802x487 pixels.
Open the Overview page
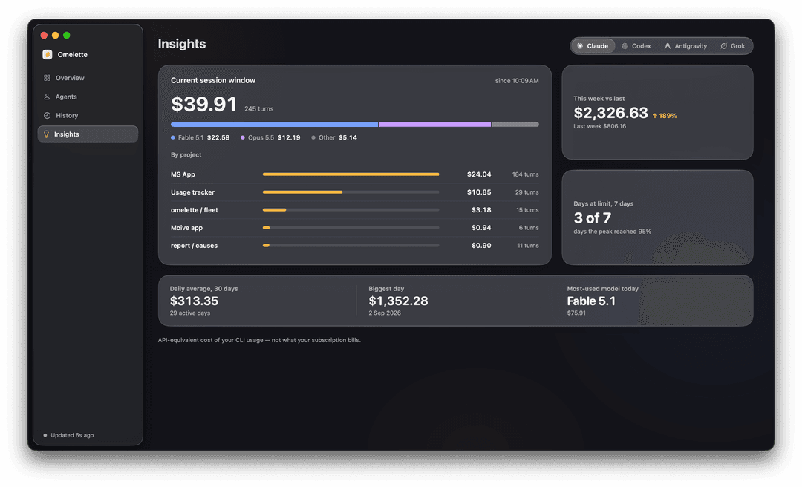coord(88,78)
